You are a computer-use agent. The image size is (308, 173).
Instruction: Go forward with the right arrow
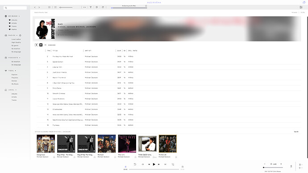pyautogui.click(x=39, y=7)
